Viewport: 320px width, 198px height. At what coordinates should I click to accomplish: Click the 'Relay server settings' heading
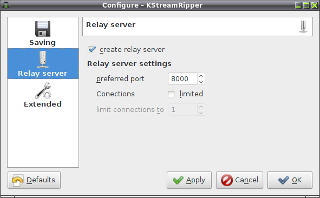pyautogui.click(x=129, y=64)
